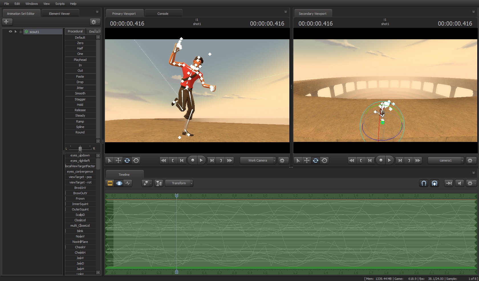This screenshot has width=479, height=281.
Task: Switch to the Element Viewer tab
Action: click(x=59, y=14)
